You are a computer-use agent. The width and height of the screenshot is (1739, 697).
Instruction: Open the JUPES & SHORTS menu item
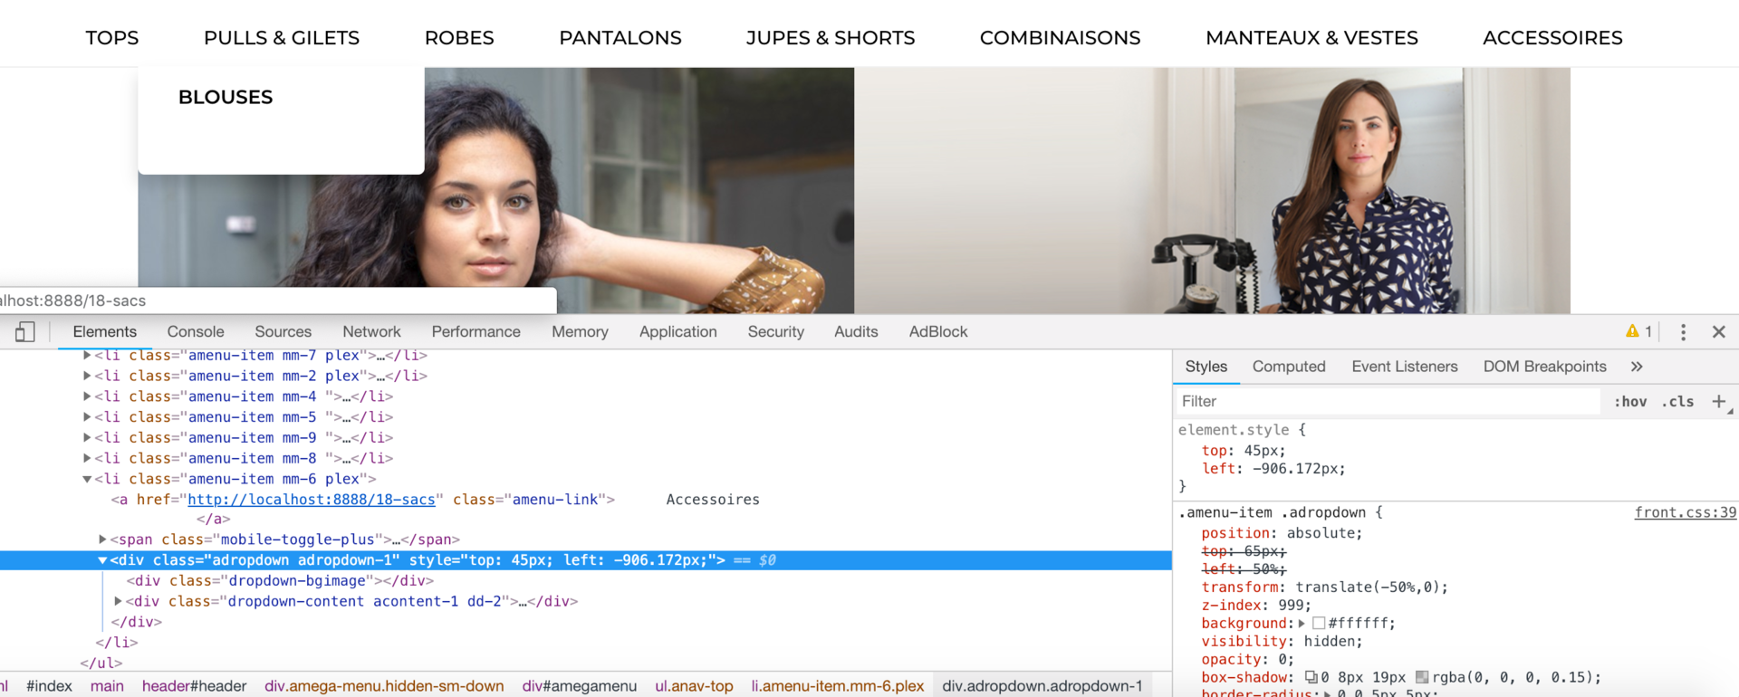coord(831,38)
